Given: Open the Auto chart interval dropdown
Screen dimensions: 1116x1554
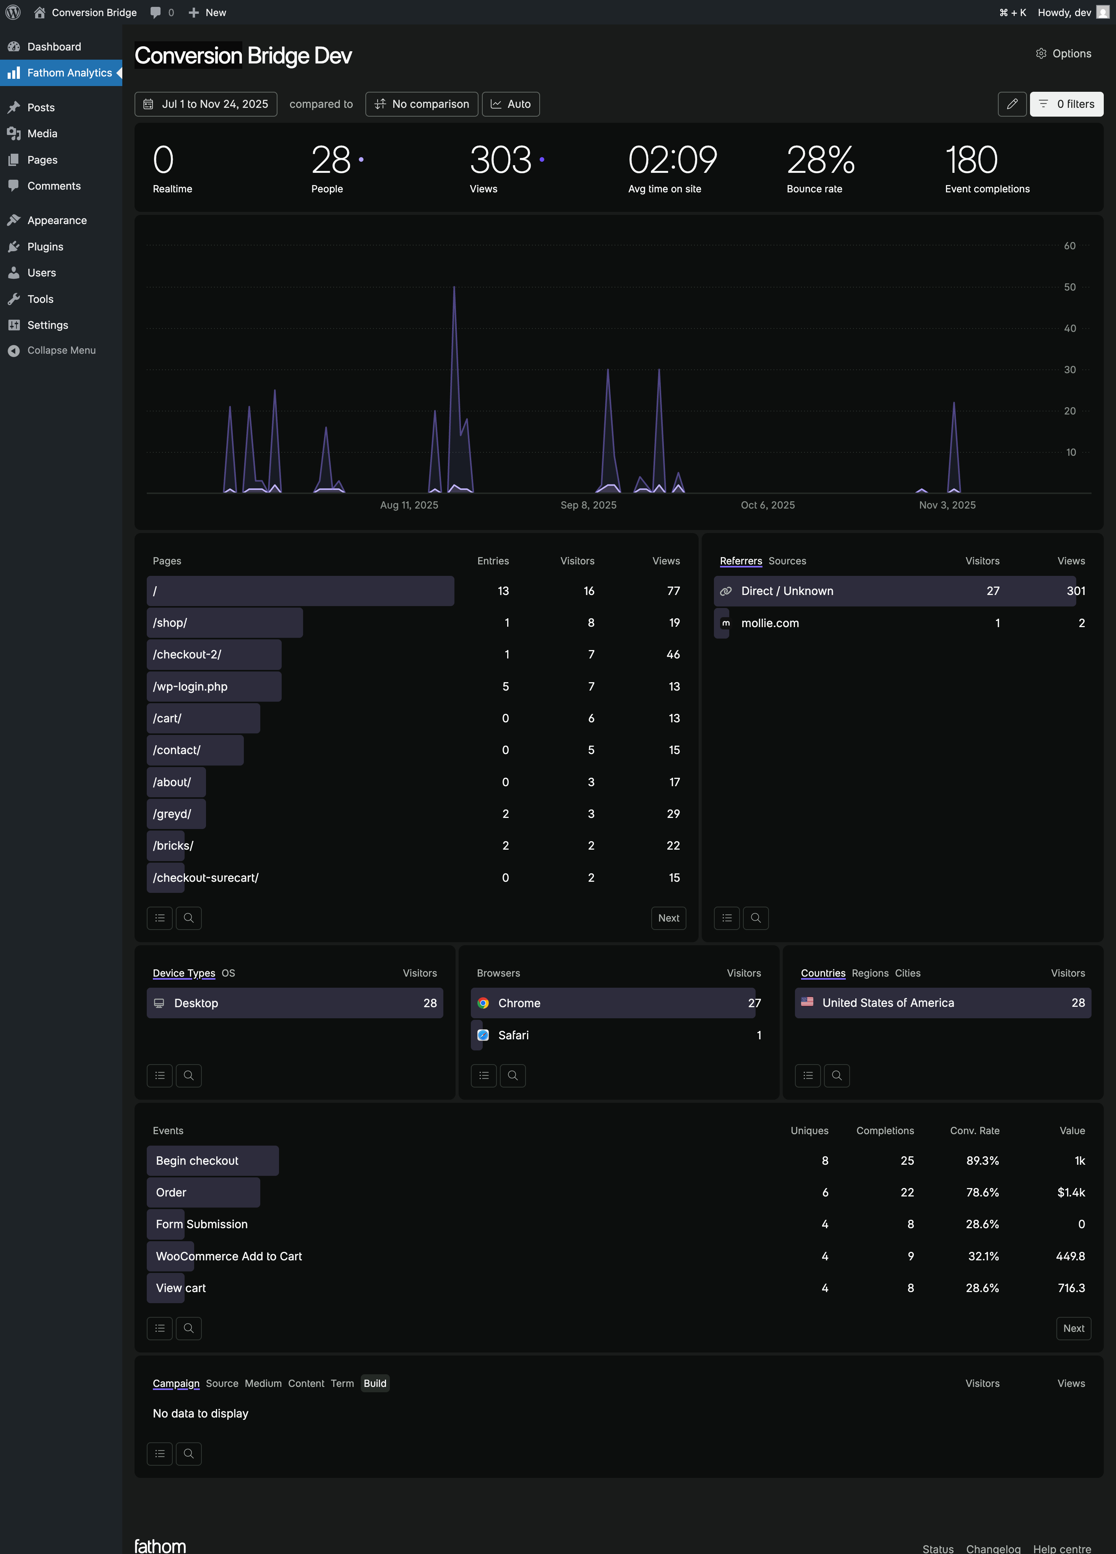Looking at the screenshot, I should click(511, 104).
